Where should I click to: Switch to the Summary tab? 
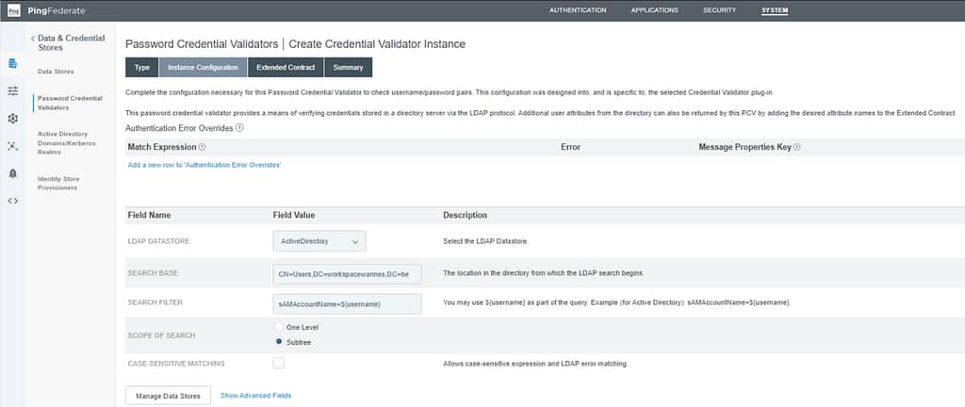(x=349, y=68)
